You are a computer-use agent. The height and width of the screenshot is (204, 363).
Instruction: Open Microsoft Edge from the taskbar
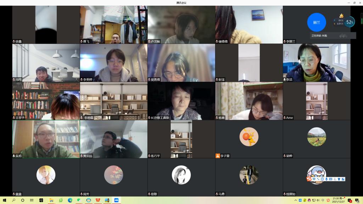[70, 200]
